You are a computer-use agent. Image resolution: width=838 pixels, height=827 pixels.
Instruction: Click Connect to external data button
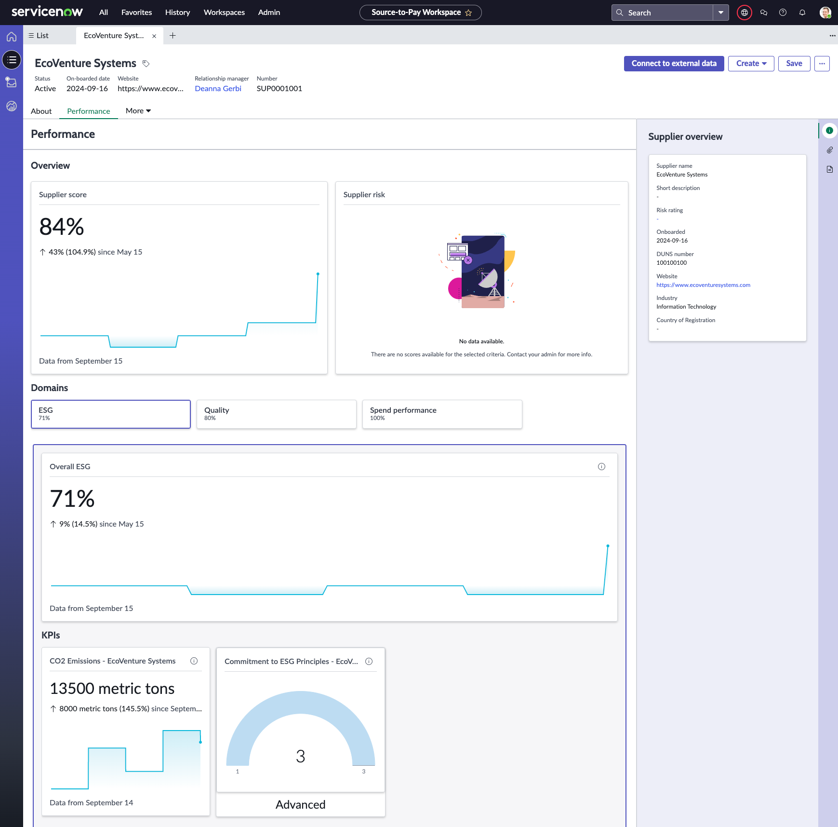tap(674, 64)
